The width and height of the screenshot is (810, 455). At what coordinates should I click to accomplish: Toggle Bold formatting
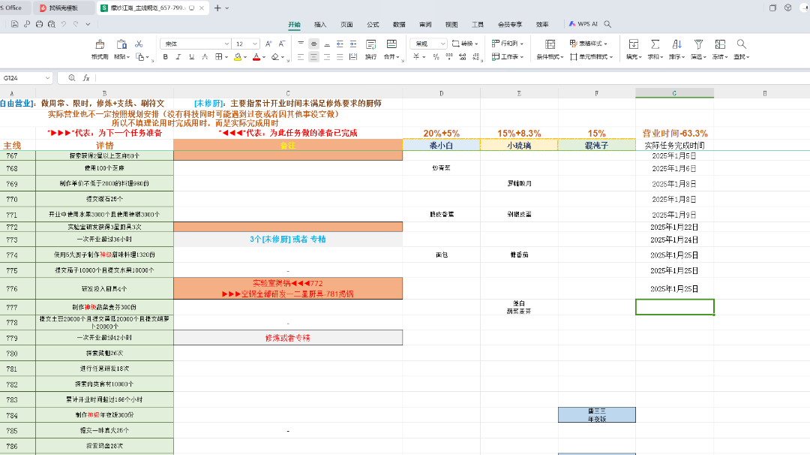[165, 57]
